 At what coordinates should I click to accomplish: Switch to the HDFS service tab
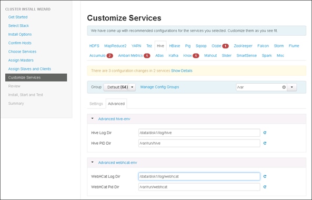tap(94, 46)
